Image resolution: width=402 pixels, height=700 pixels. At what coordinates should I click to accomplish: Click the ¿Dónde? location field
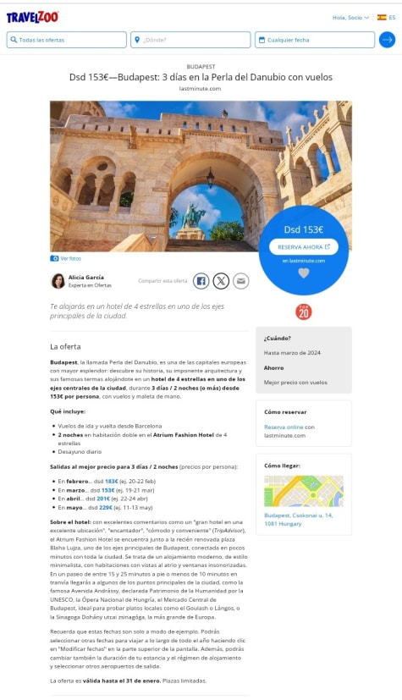[x=190, y=40]
